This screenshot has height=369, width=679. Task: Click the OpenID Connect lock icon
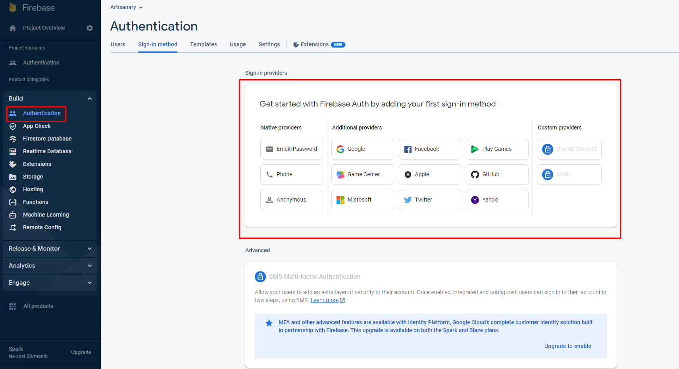point(548,149)
